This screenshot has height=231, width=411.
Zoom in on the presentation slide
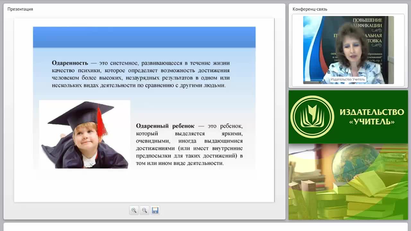tap(134, 210)
